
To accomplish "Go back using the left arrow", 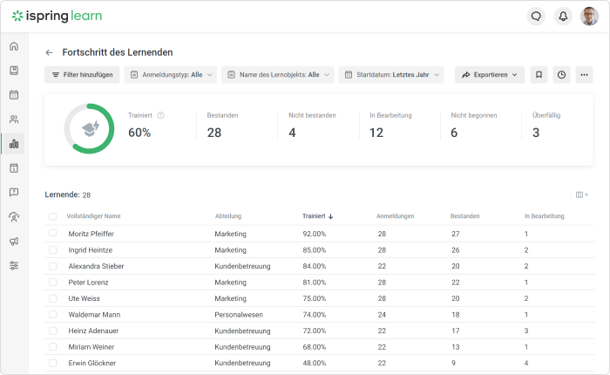I will click(x=50, y=52).
